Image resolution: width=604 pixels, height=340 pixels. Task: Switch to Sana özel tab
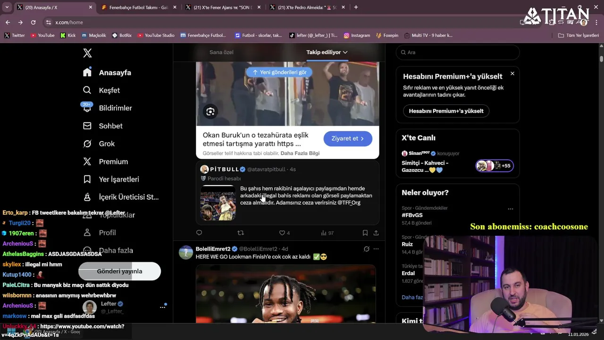tap(221, 52)
